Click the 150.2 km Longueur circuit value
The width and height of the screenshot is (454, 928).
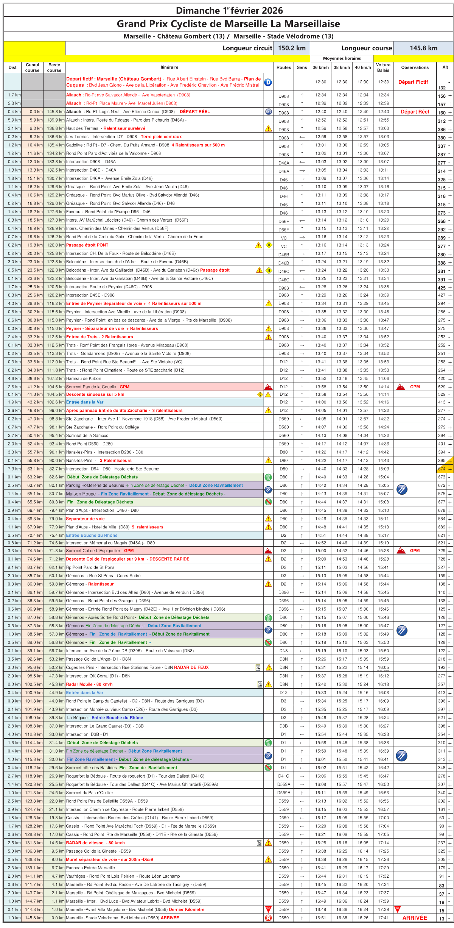(x=291, y=48)
